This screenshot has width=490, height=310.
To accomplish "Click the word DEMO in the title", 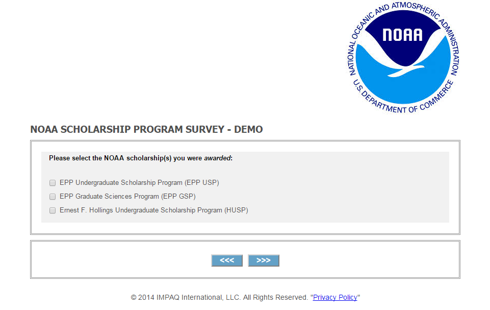I will 248,129.
